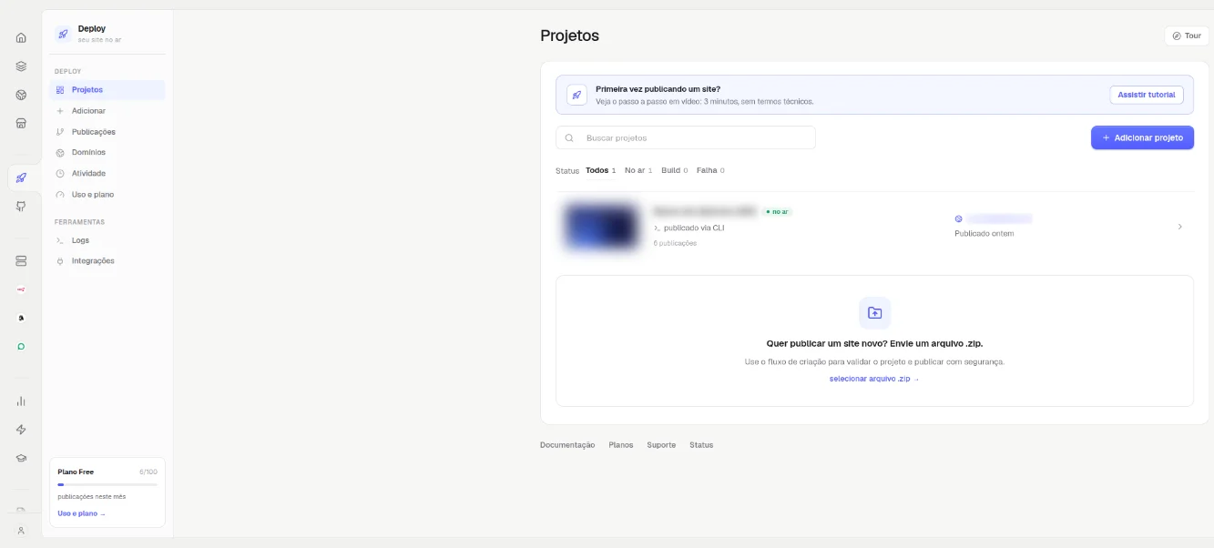The height and width of the screenshot is (548, 1214).
Task: Open the bar chart analytics icon
Action: pyautogui.click(x=21, y=401)
